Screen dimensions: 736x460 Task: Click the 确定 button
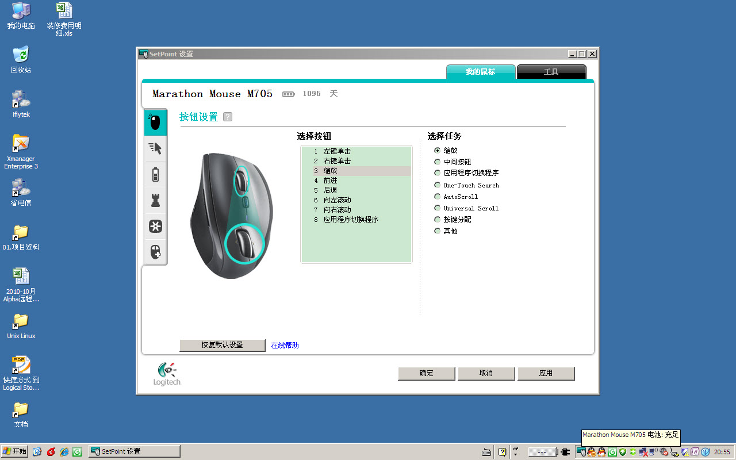[427, 373]
